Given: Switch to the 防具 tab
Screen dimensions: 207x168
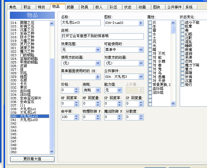Looking at the screenshot, I should point(86,7).
